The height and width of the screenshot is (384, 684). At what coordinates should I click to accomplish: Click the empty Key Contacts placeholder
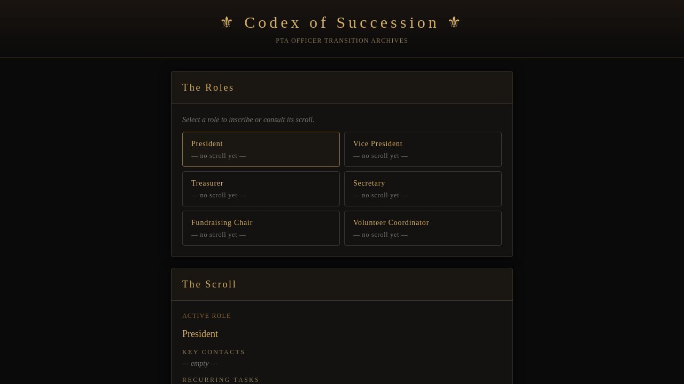[x=200, y=363]
